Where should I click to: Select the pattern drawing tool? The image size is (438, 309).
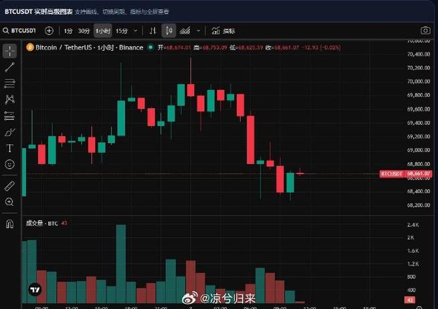tap(10, 99)
